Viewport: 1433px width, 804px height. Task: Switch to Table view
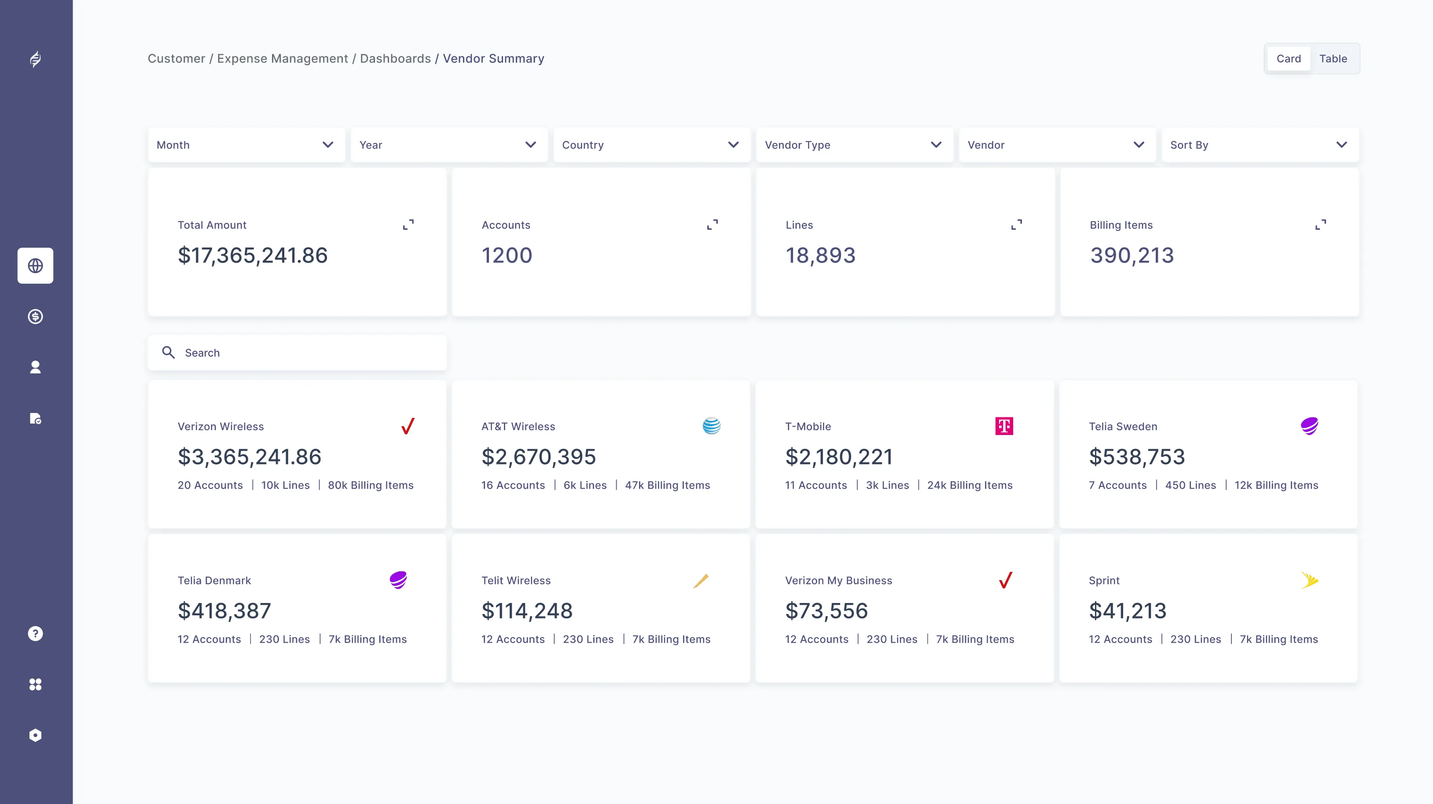click(x=1333, y=58)
